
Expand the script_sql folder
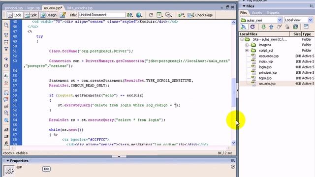point(247,50)
